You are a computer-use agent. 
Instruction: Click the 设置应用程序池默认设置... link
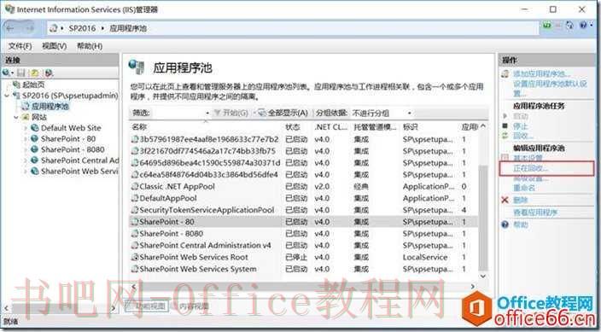tap(550, 89)
